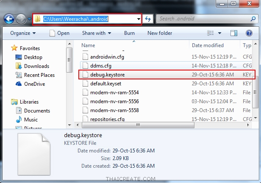Click the file list scroll-up arrow
261x183 pixels.
coord(255,44)
